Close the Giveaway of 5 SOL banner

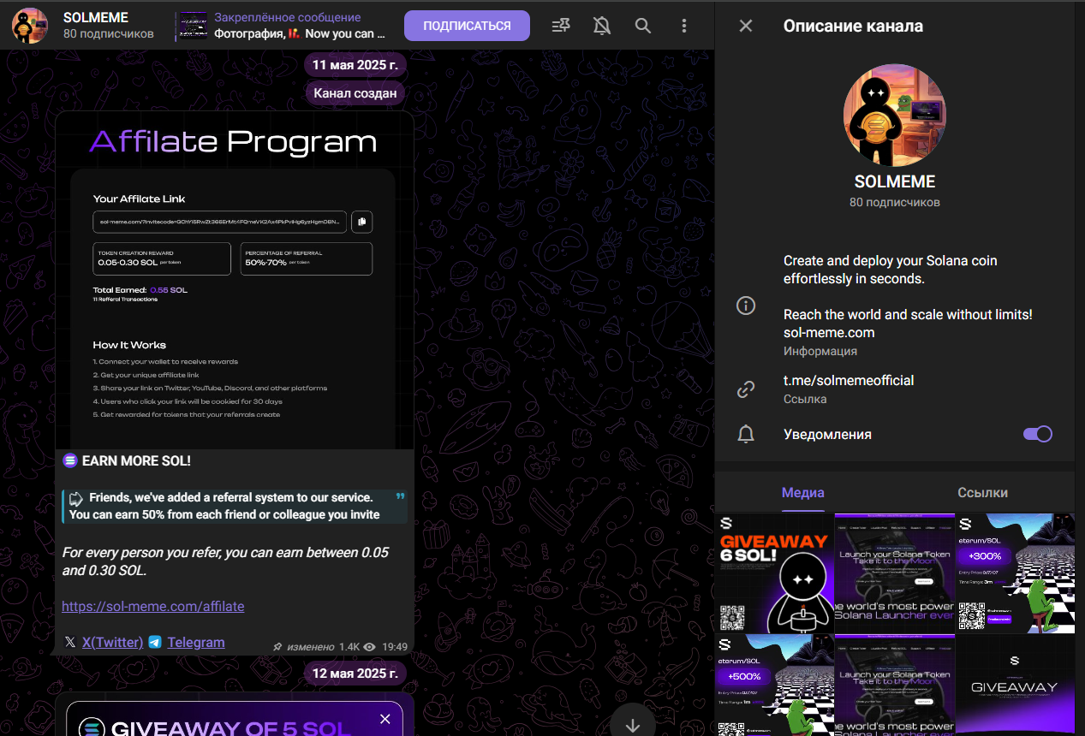(385, 719)
